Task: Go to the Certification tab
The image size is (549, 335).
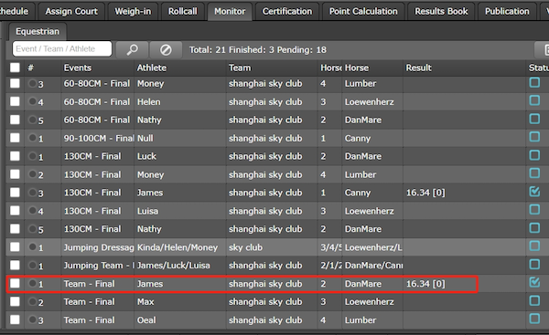Action: coord(287,12)
